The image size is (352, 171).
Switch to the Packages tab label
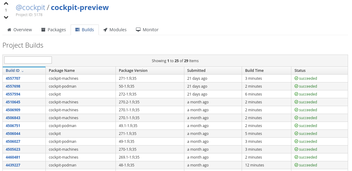(x=57, y=30)
